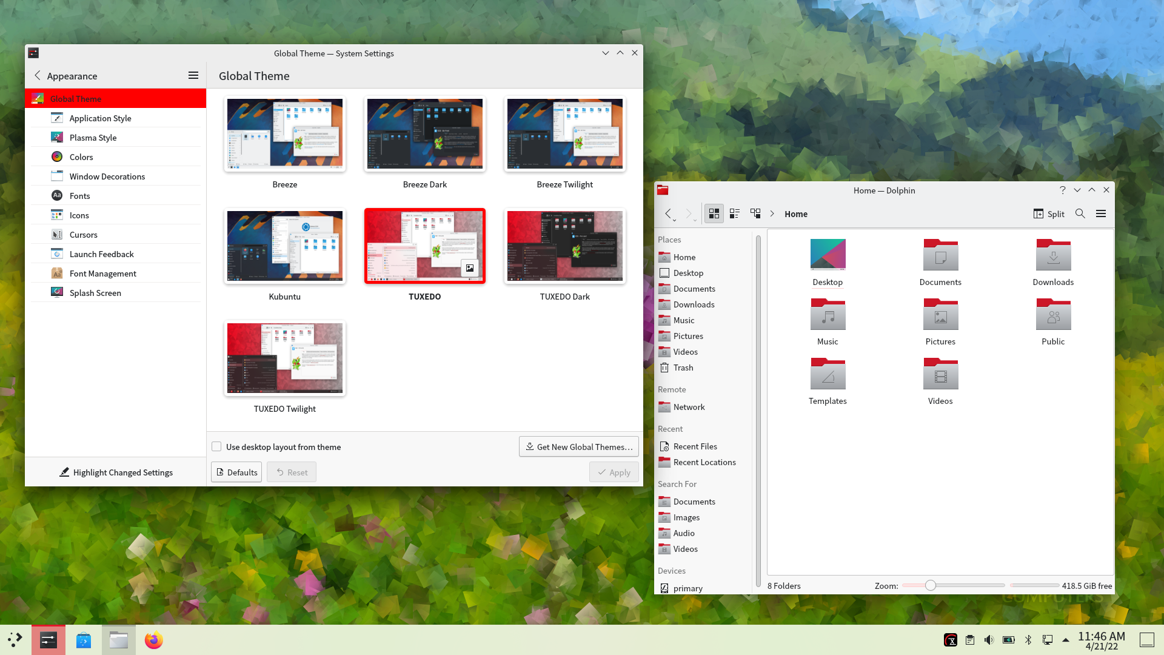This screenshot has height=655, width=1164.
Task: Toggle Split view in Dolphin
Action: coord(1049,213)
